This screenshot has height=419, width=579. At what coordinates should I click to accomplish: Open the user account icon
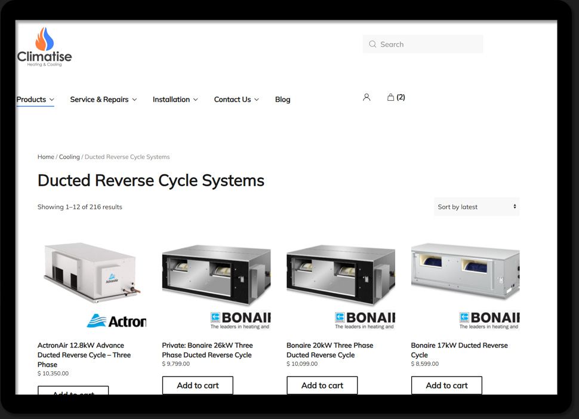pyautogui.click(x=367, y=97)
